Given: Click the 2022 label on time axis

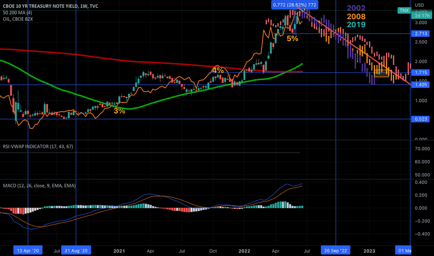Looking at the screenshot, I should [244, 251].
